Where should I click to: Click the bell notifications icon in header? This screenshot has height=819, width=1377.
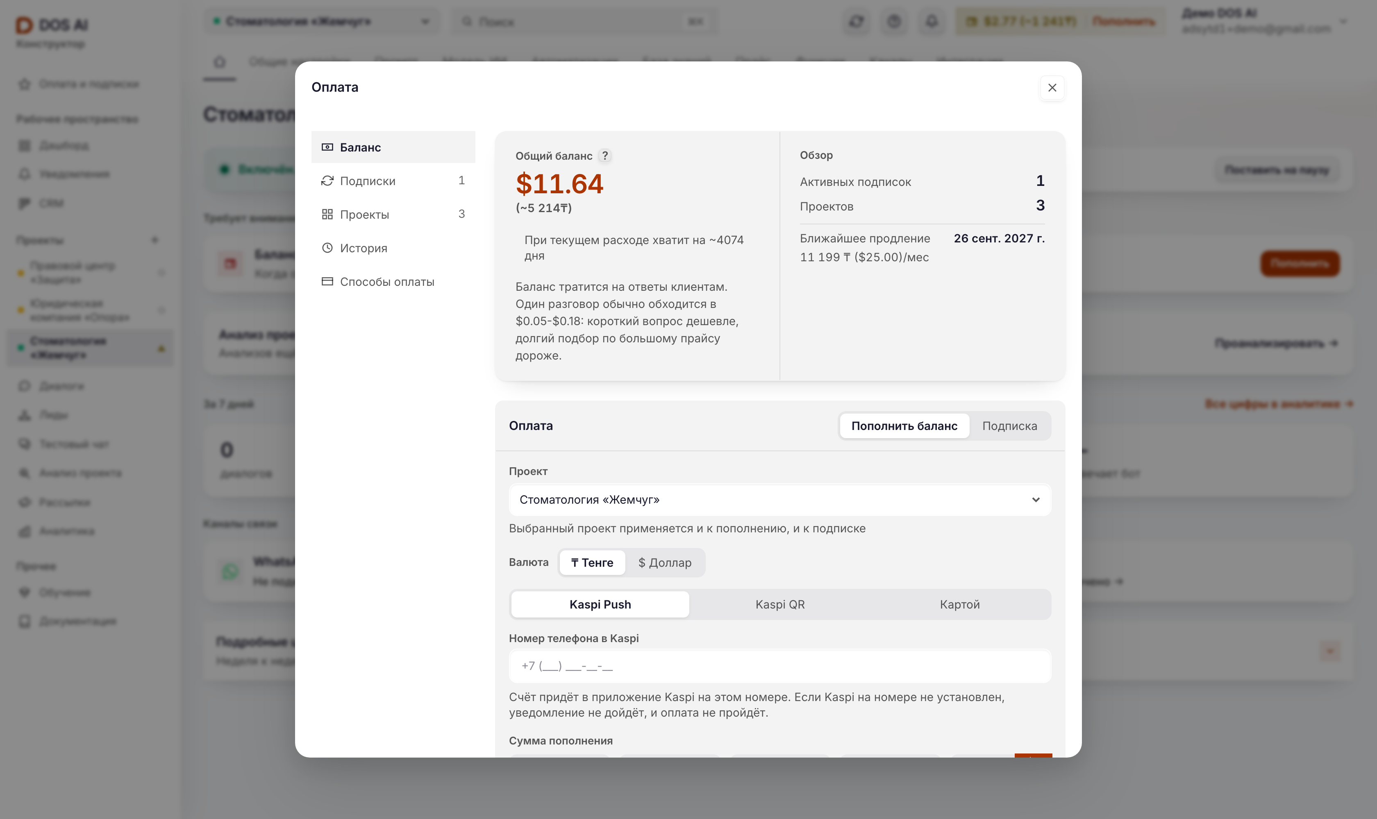(x=931, y=22)
